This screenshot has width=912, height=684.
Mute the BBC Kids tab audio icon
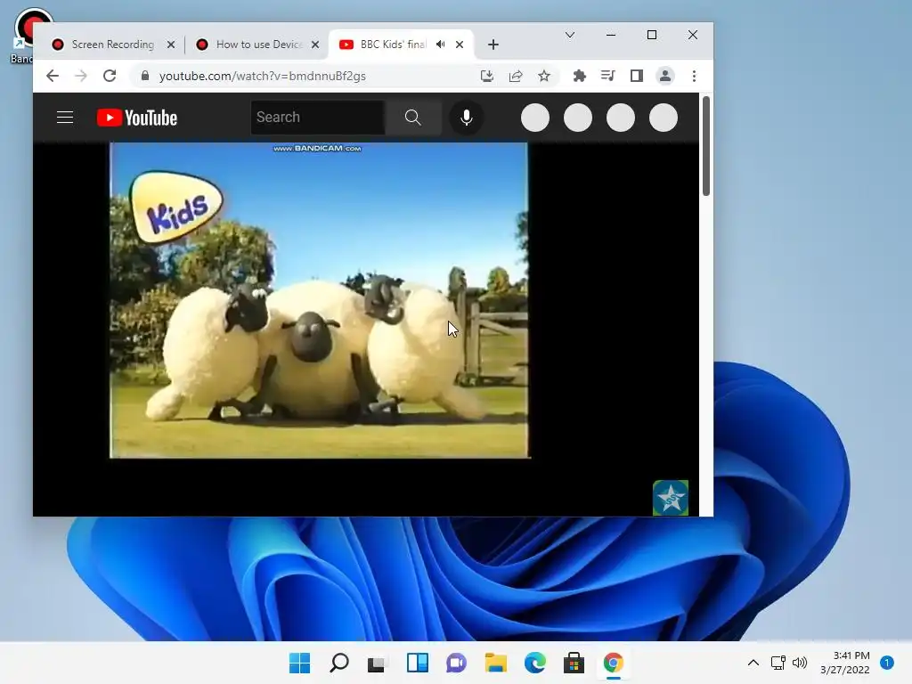click(x=441, y=45)
